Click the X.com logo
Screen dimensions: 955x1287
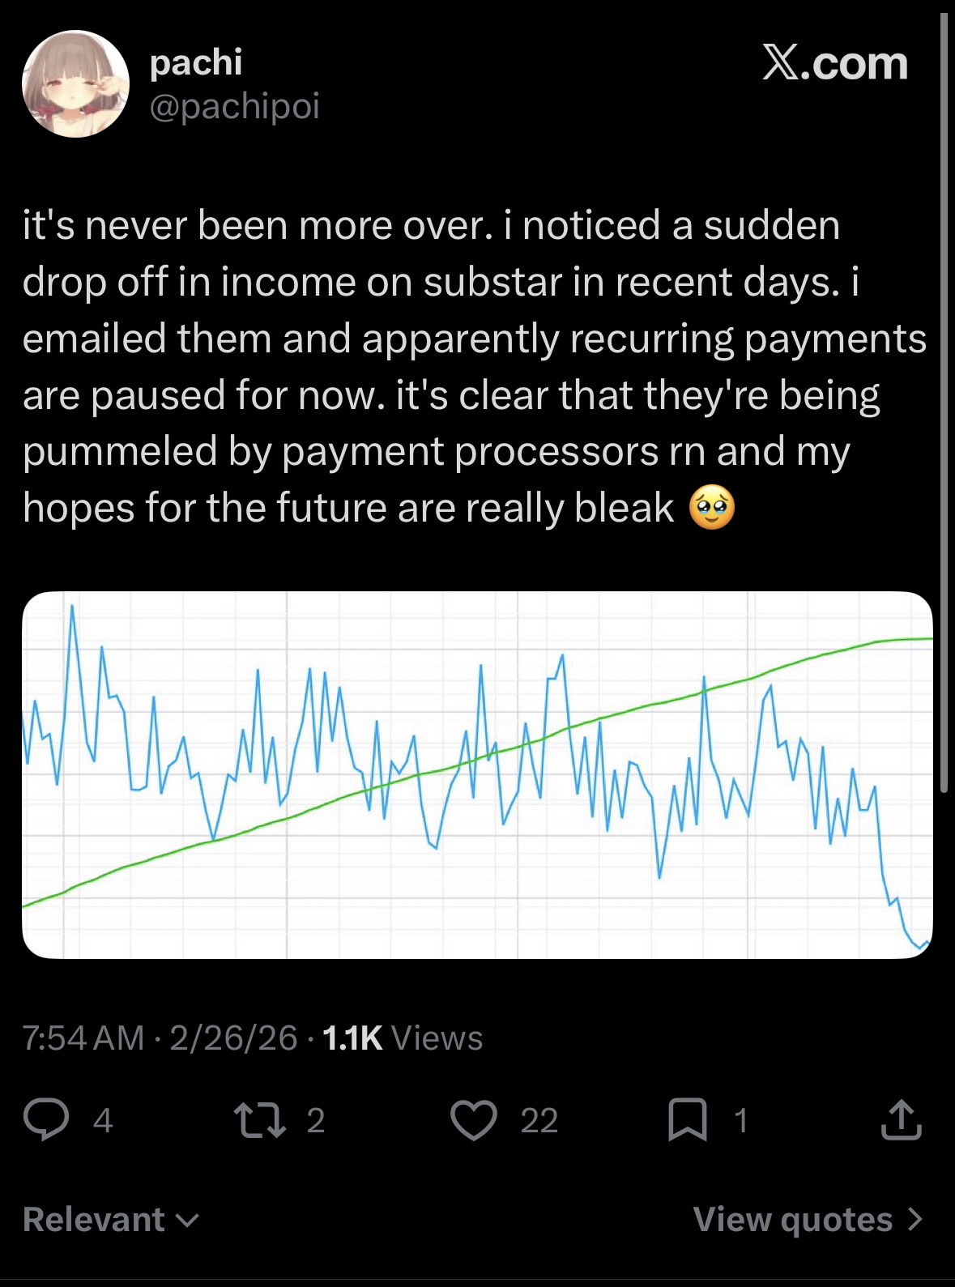834,63
